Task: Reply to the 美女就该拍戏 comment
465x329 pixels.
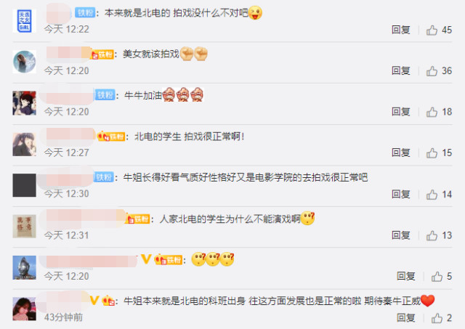Action: click(401, 70)
